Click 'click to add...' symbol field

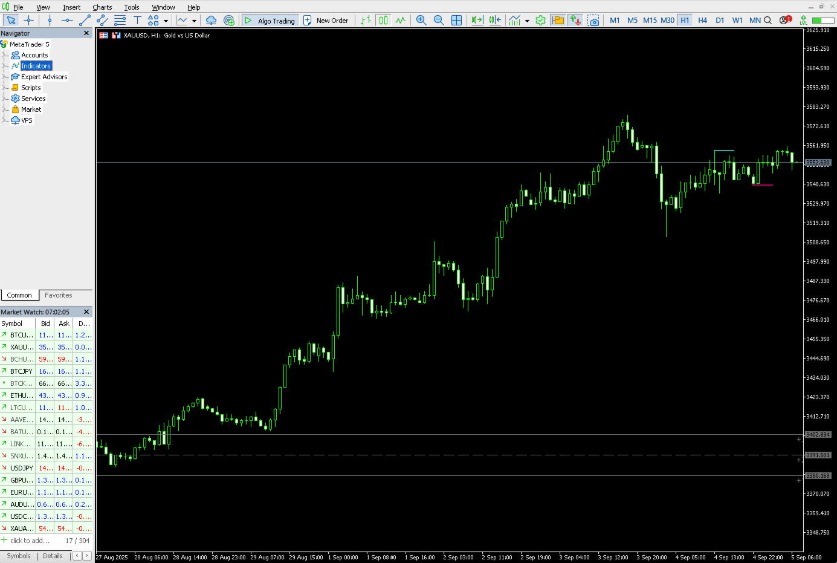30,541
